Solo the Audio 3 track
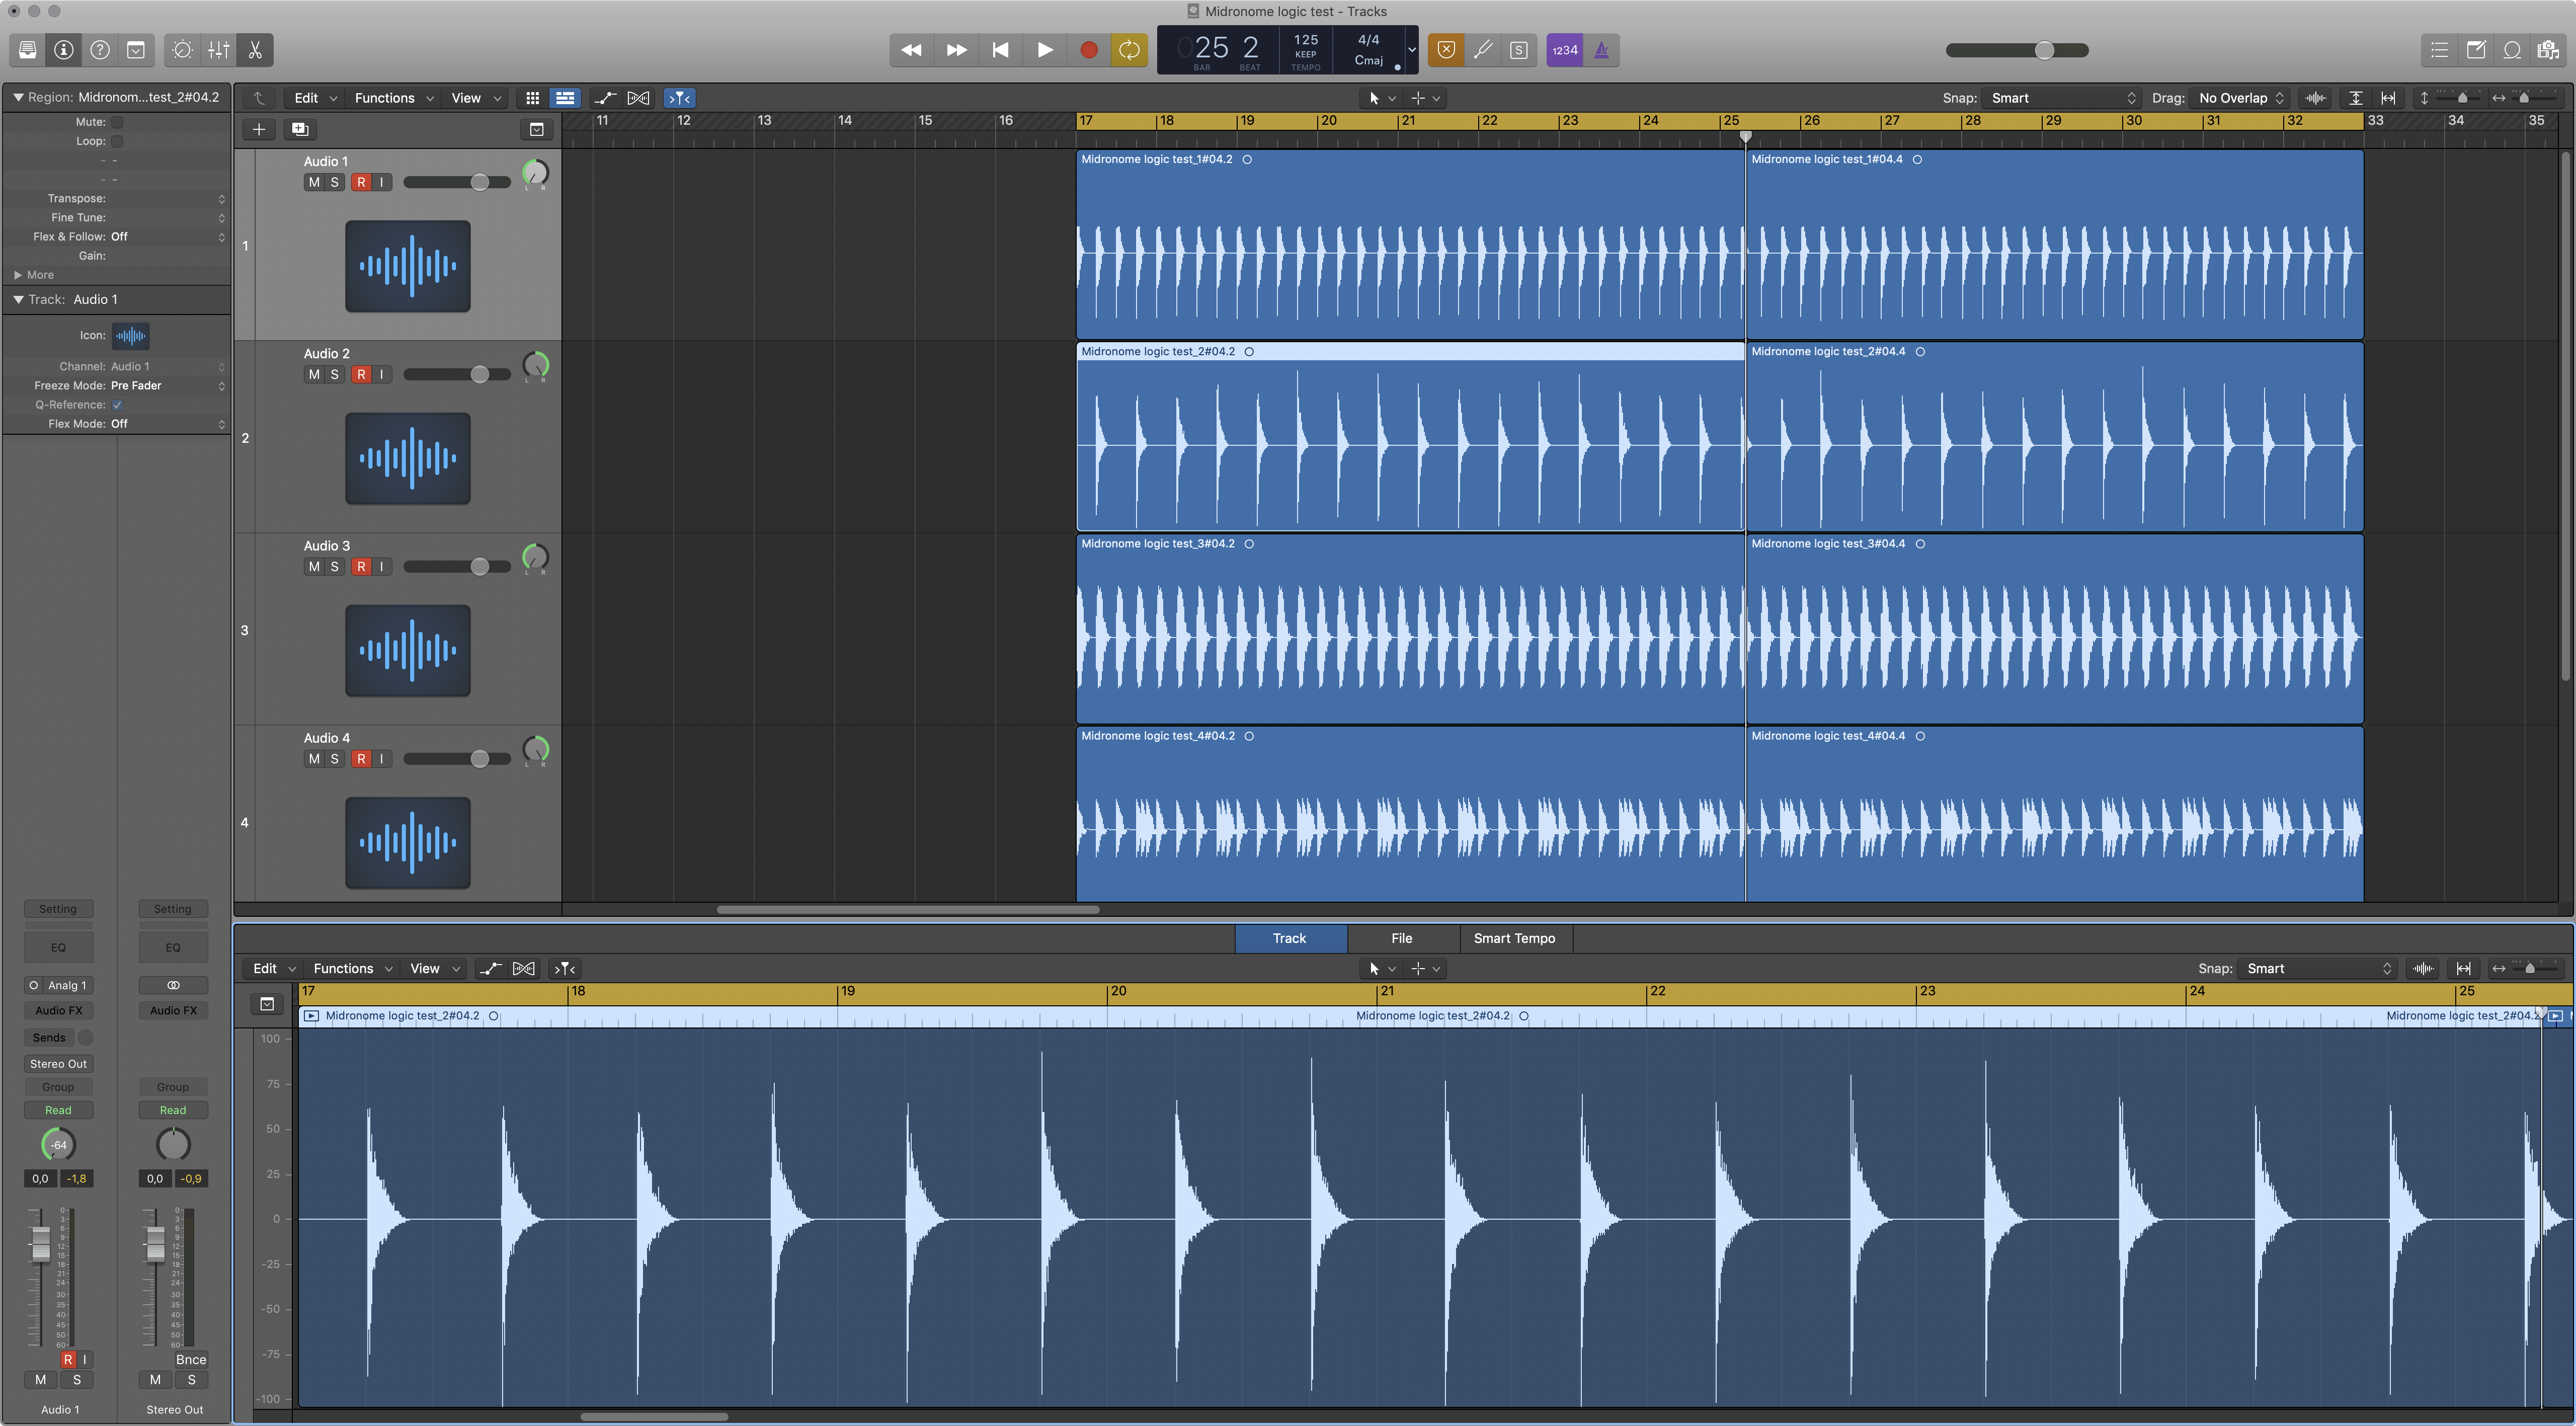The width and height of the screenshot is (2576, 1426). tap(334, 566)
